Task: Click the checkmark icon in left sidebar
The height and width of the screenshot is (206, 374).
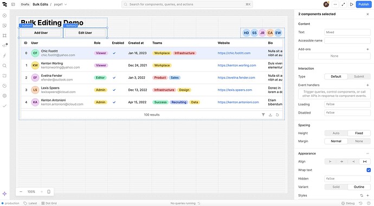Action: click(x=4, y=106)
